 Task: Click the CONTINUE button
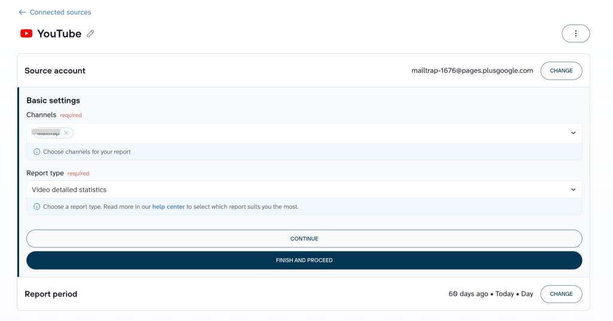(304, 239)
